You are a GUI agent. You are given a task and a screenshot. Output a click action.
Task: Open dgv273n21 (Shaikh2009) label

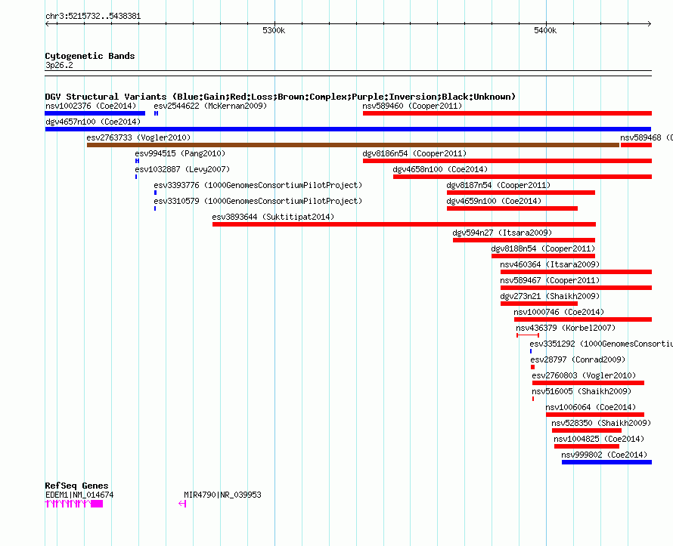(550, 296)
